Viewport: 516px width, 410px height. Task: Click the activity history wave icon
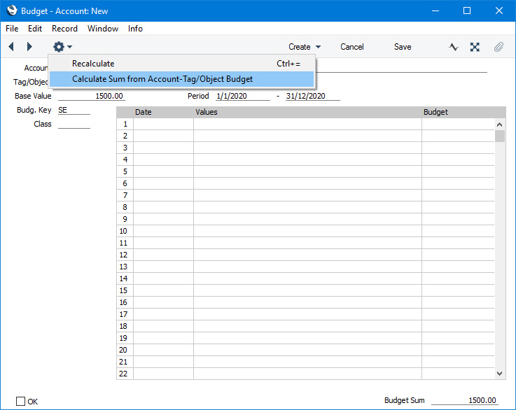454,47
